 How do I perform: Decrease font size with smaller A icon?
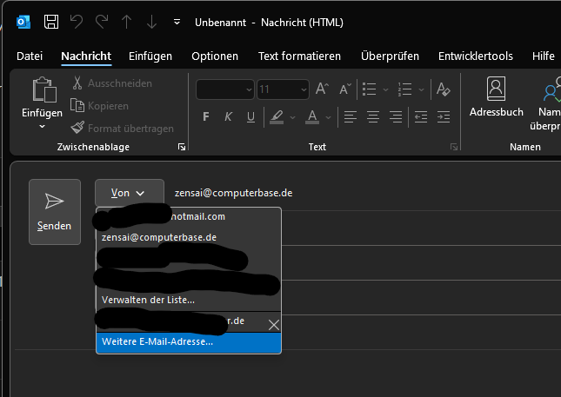(345, 89)
